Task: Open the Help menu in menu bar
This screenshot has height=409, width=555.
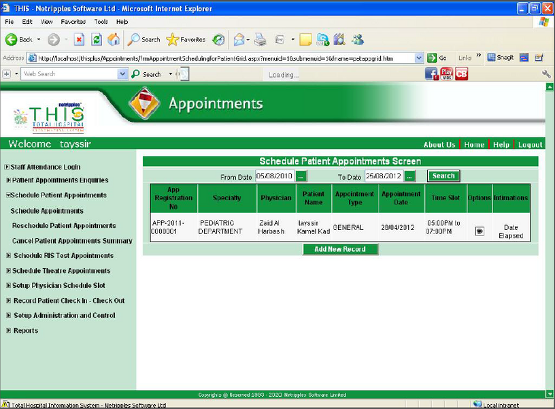Action: coord(122,22)
